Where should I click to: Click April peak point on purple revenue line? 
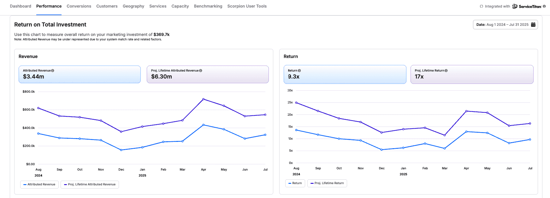pyautogui.click(x=203, y=99)
